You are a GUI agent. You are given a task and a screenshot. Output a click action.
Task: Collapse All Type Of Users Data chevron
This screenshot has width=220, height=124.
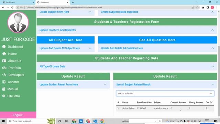pyautogui.click(x=212, y=66)
